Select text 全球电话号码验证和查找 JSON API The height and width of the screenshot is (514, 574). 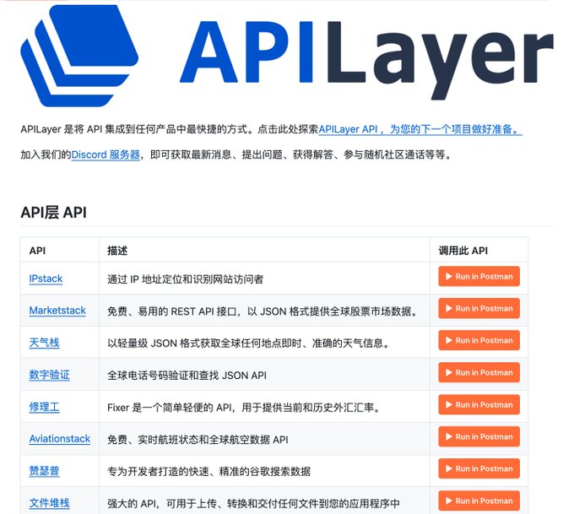click(187, 376)
